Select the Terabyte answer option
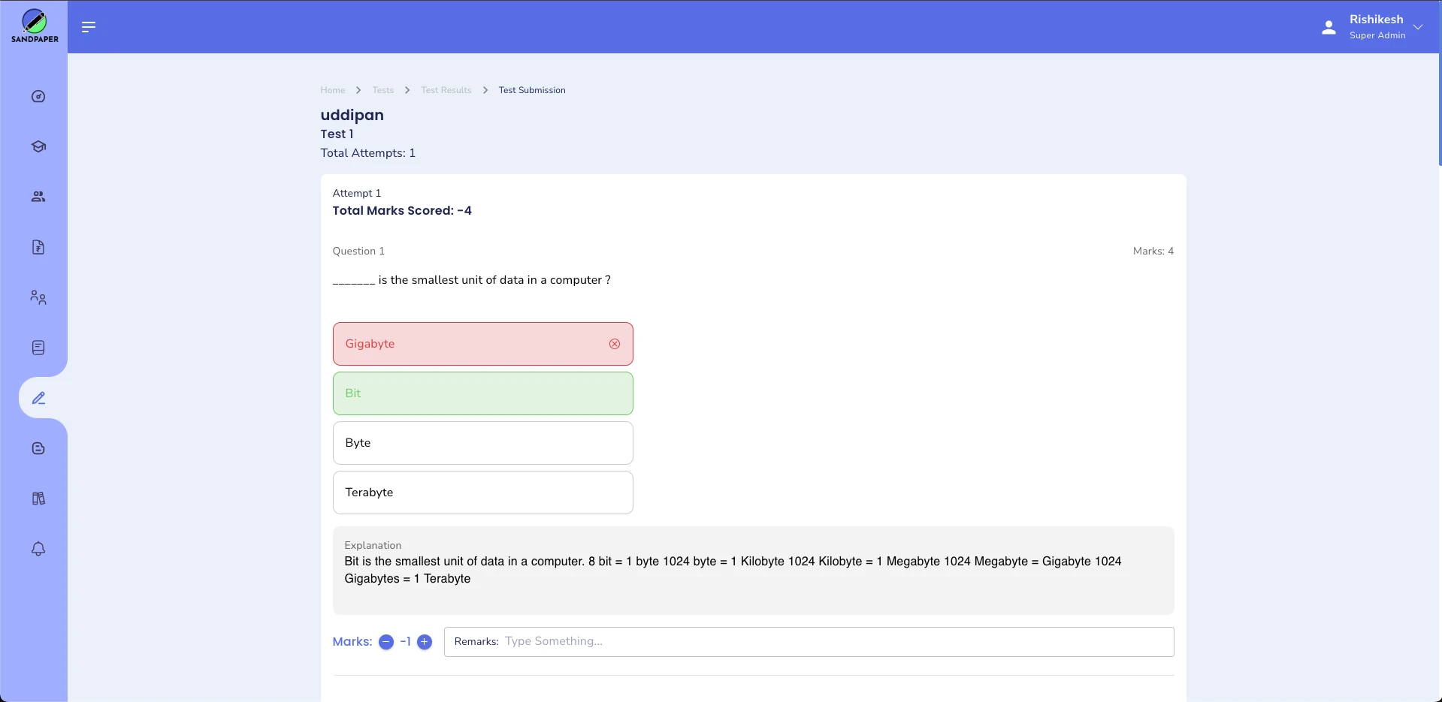The height and width of the screenshot is (702, 1442). pyautogui.click(x=482, y=493)
